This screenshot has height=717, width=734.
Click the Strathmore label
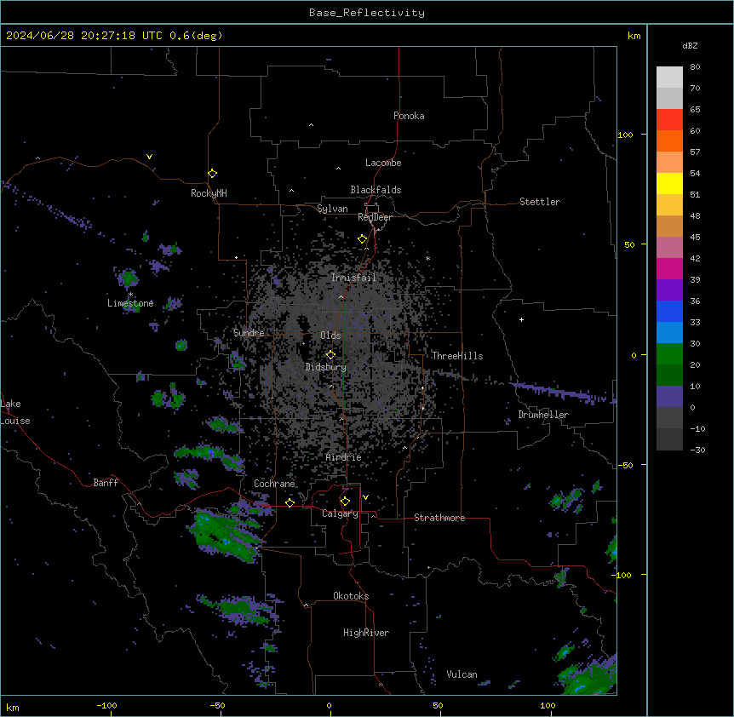click(439, 518)
